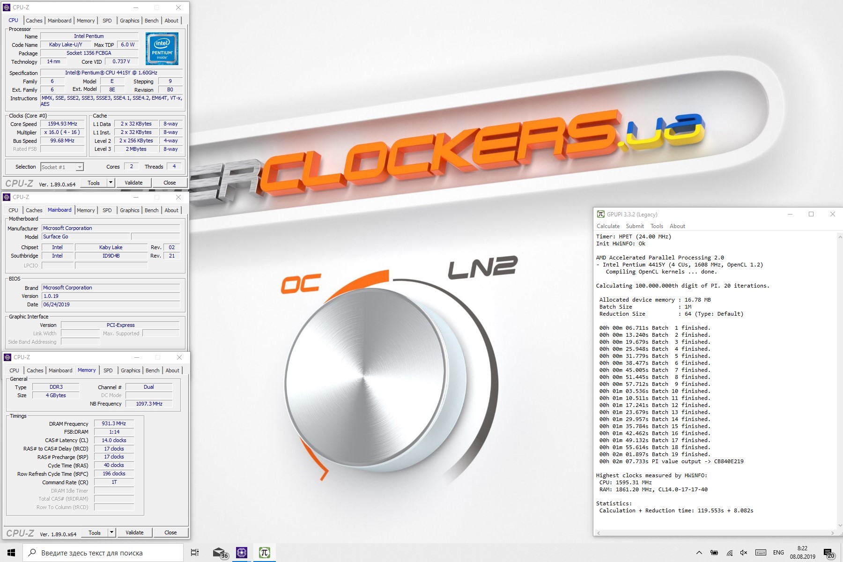The height and width of the screenshot is (562, 843).
Task: Click Graphic Interface Version PCI-Express field
Action: (120, 325)
